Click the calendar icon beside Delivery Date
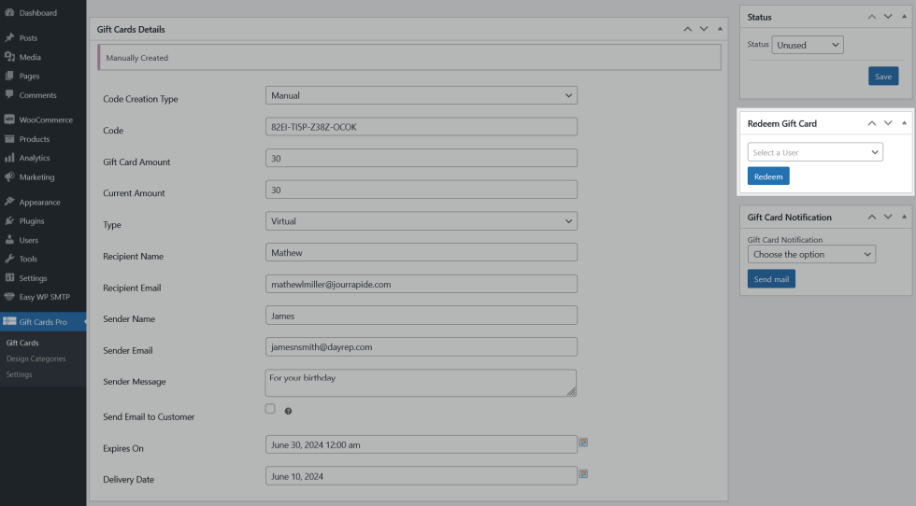Viewport: 916px width, 506px height. (583, 474)
